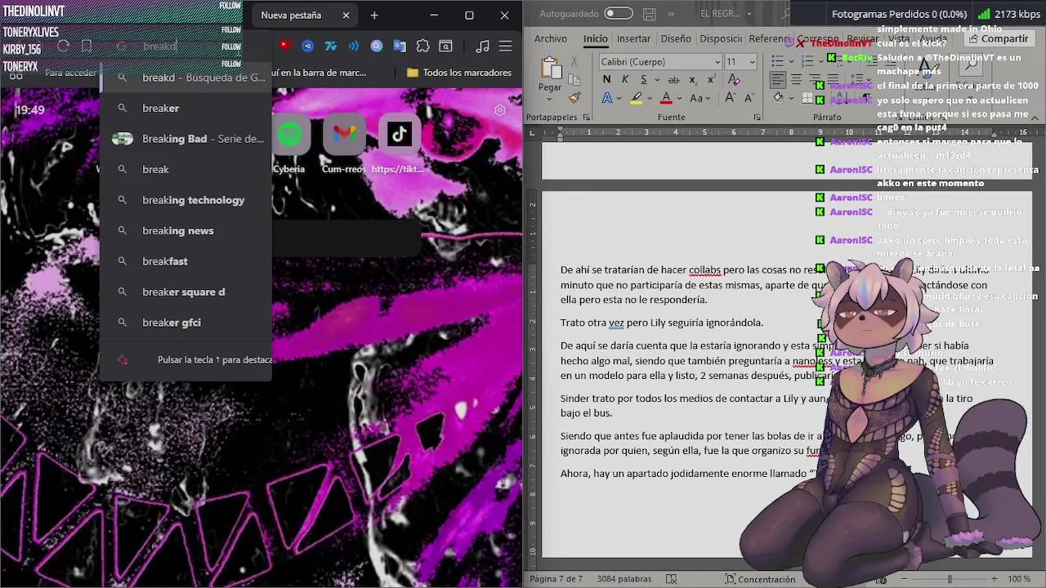
Task: Open the browser hamburger menu
Action: pyautogui.click(x=506, y=47)
